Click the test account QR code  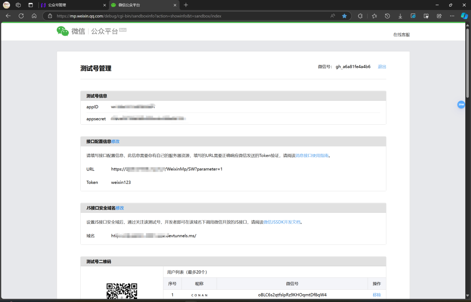pos(122,291)
